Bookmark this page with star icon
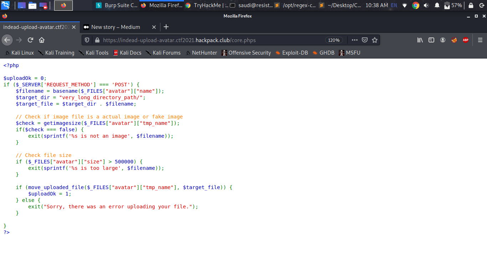The width and height of the screenshot is (487, 274). (x=375, y=40)
